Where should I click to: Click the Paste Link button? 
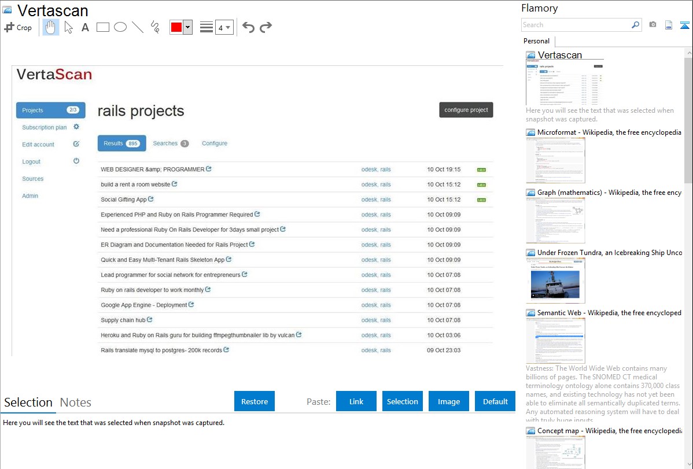click(x=356, y=401)
